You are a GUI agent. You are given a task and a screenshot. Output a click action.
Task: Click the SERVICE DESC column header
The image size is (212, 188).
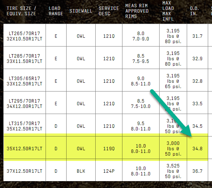(x=109, y=11)
